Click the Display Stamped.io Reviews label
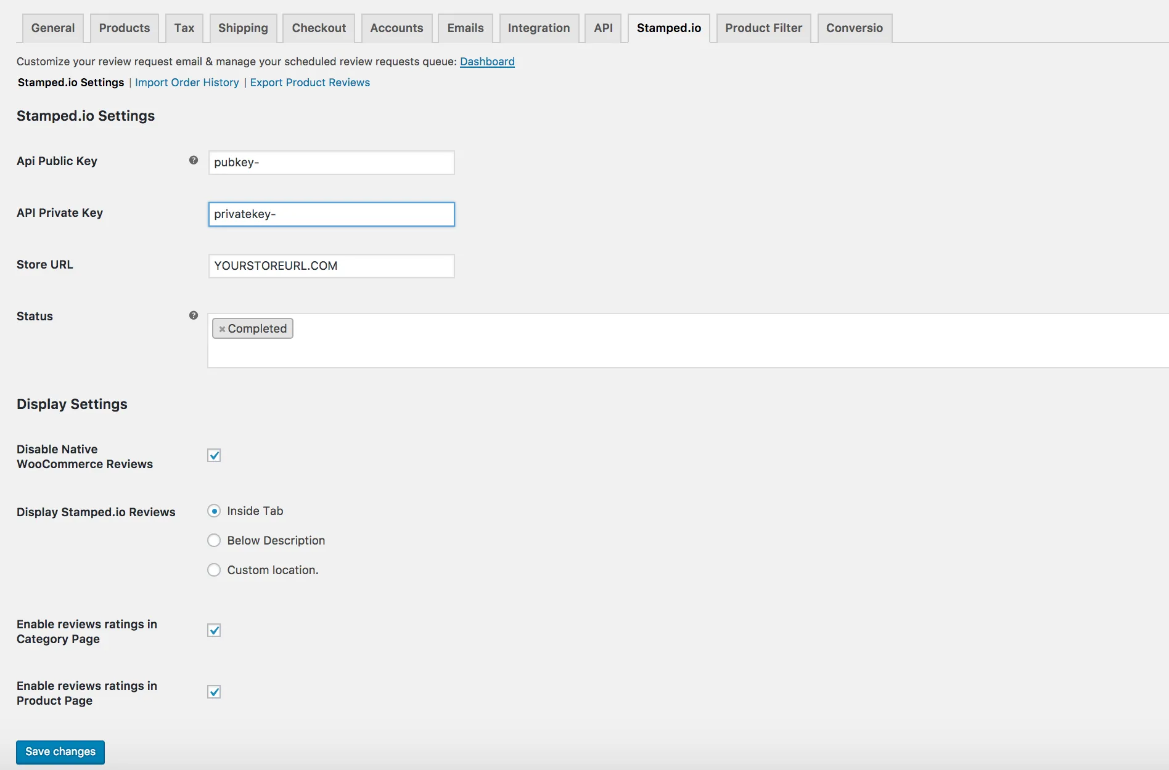1169x770 pixels. (96, 512)
